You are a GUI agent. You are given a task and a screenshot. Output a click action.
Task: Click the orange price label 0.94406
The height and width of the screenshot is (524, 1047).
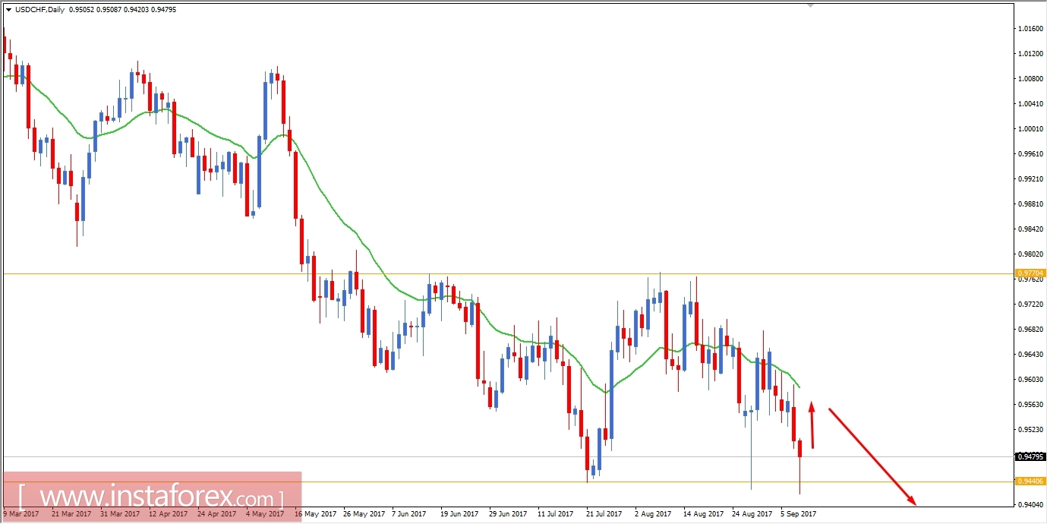tap(1030, 481)
